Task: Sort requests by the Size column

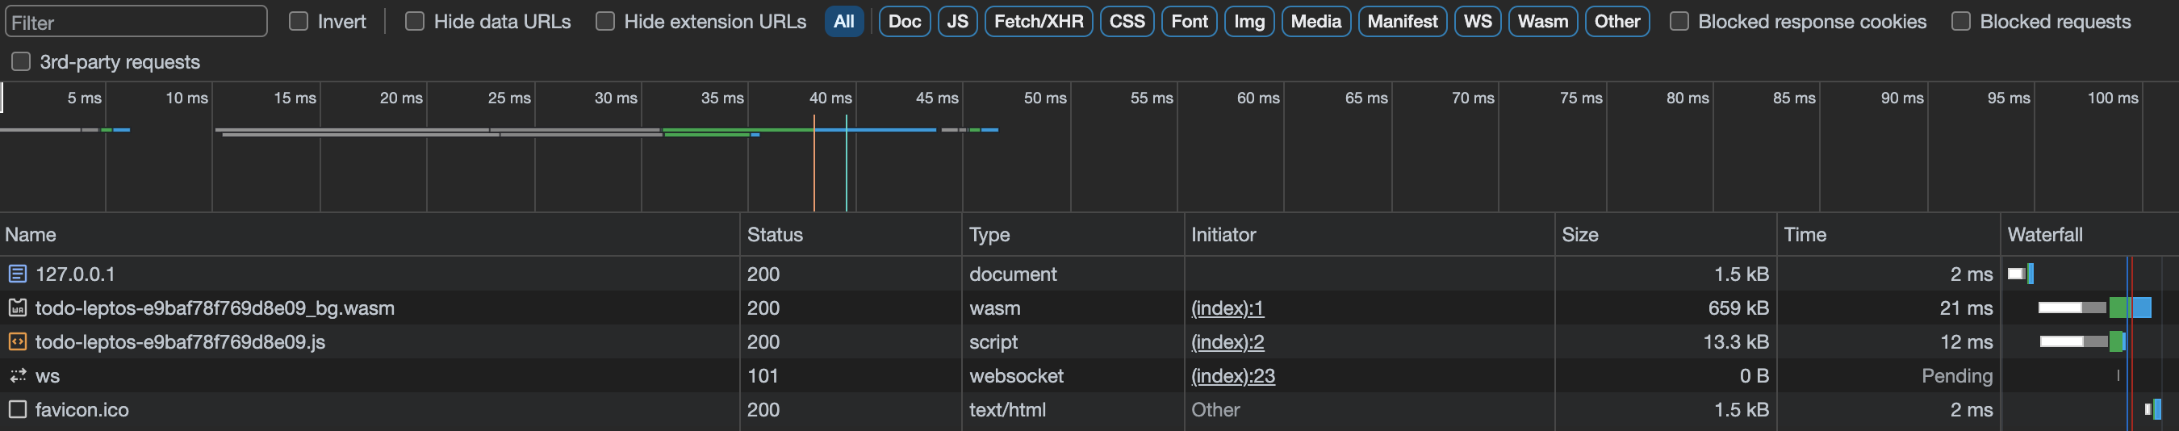Action: 1579,235
